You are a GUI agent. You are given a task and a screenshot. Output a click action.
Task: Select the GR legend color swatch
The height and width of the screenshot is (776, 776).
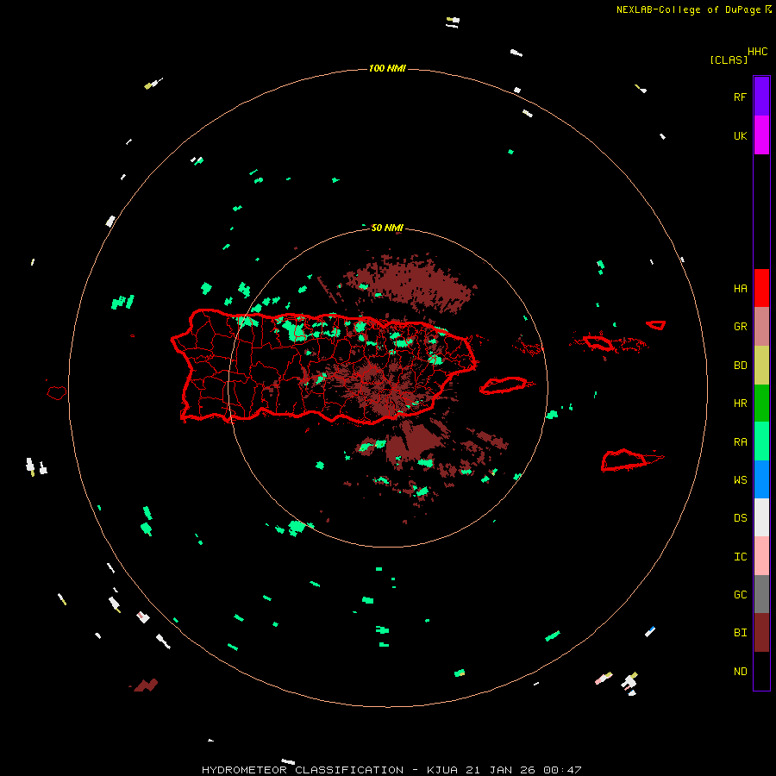click(x=761, y=326)
